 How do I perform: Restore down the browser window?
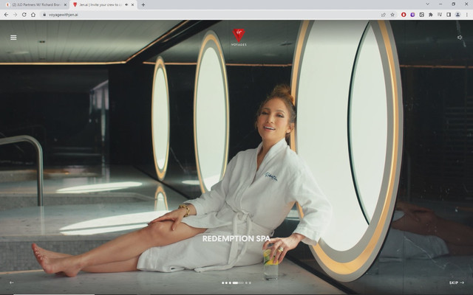[453, 4]
